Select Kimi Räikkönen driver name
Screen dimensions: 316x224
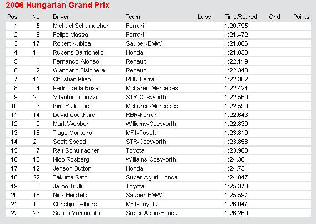coord(73,106)
